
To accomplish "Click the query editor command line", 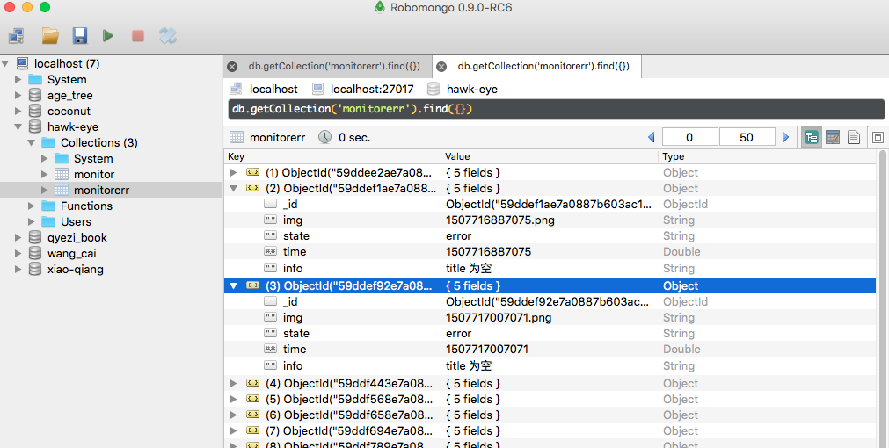I will pos(557,109).
